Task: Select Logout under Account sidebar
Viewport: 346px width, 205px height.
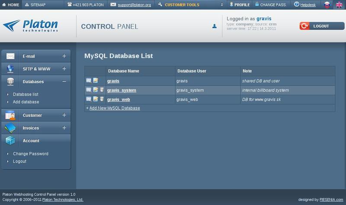Action: pyautogui.click(x=19, y=161)
